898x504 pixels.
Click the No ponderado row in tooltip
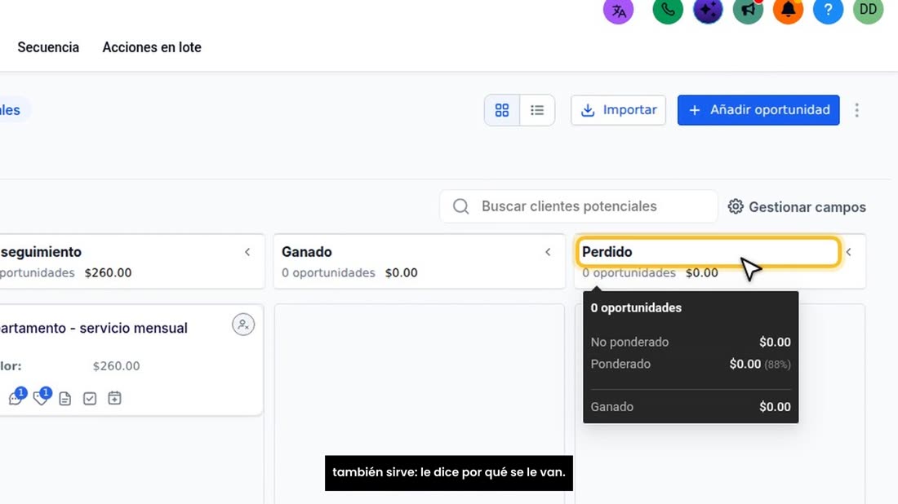(691, 342)
